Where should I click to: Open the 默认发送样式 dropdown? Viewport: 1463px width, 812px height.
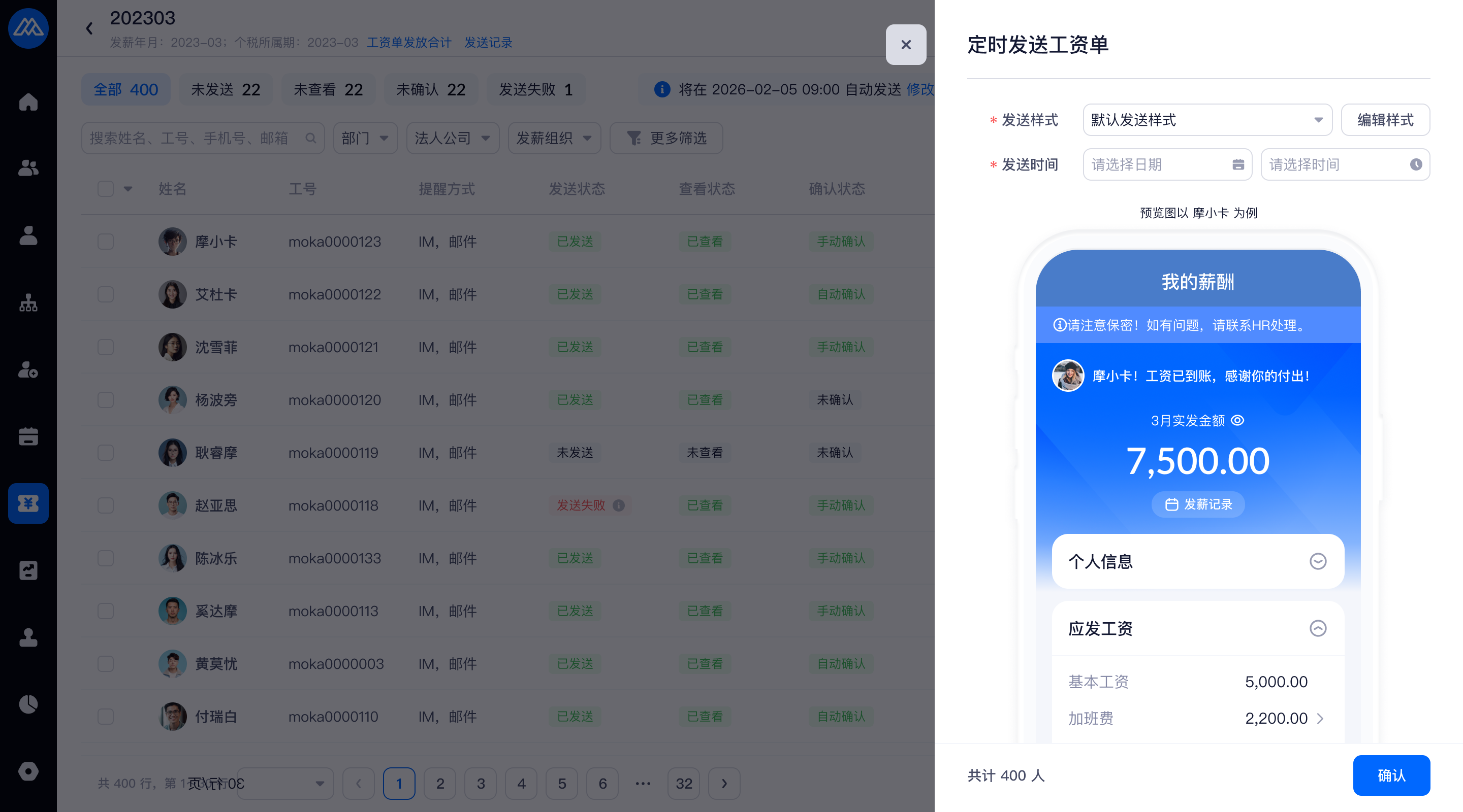point(1207,120)
